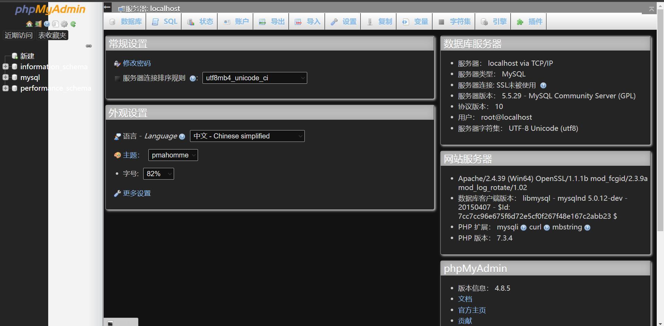Click the collapse-top arrow icon at page corner

(652, 9)
